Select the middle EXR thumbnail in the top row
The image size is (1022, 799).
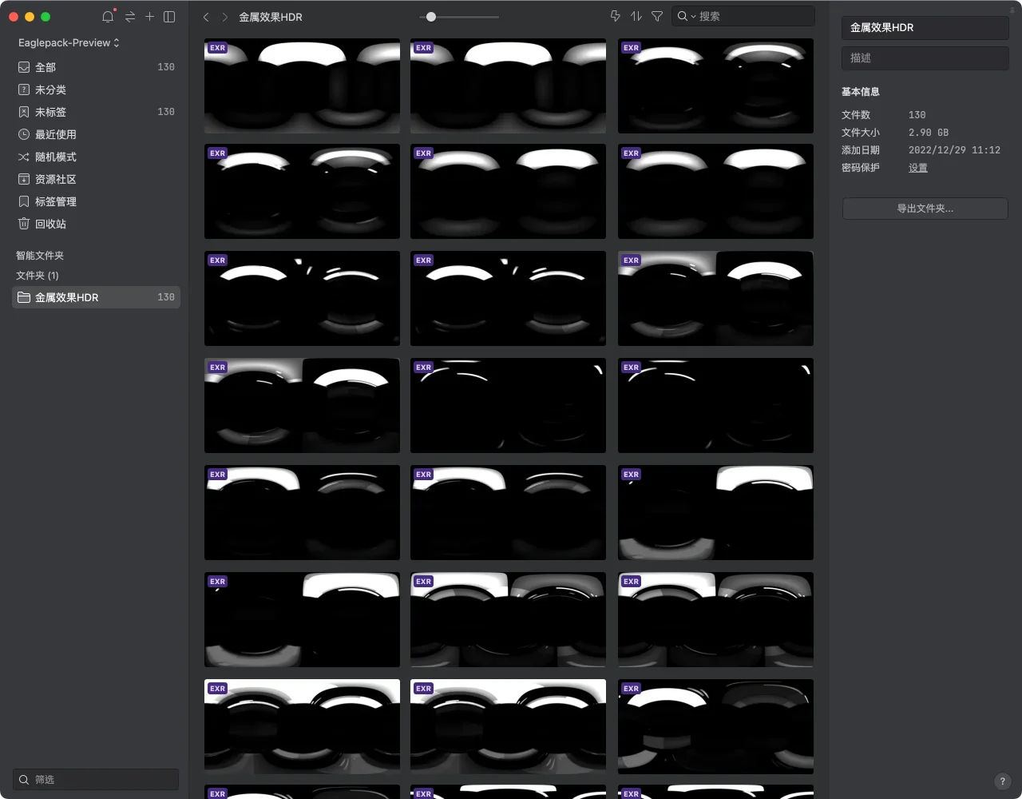pos(508,85)
